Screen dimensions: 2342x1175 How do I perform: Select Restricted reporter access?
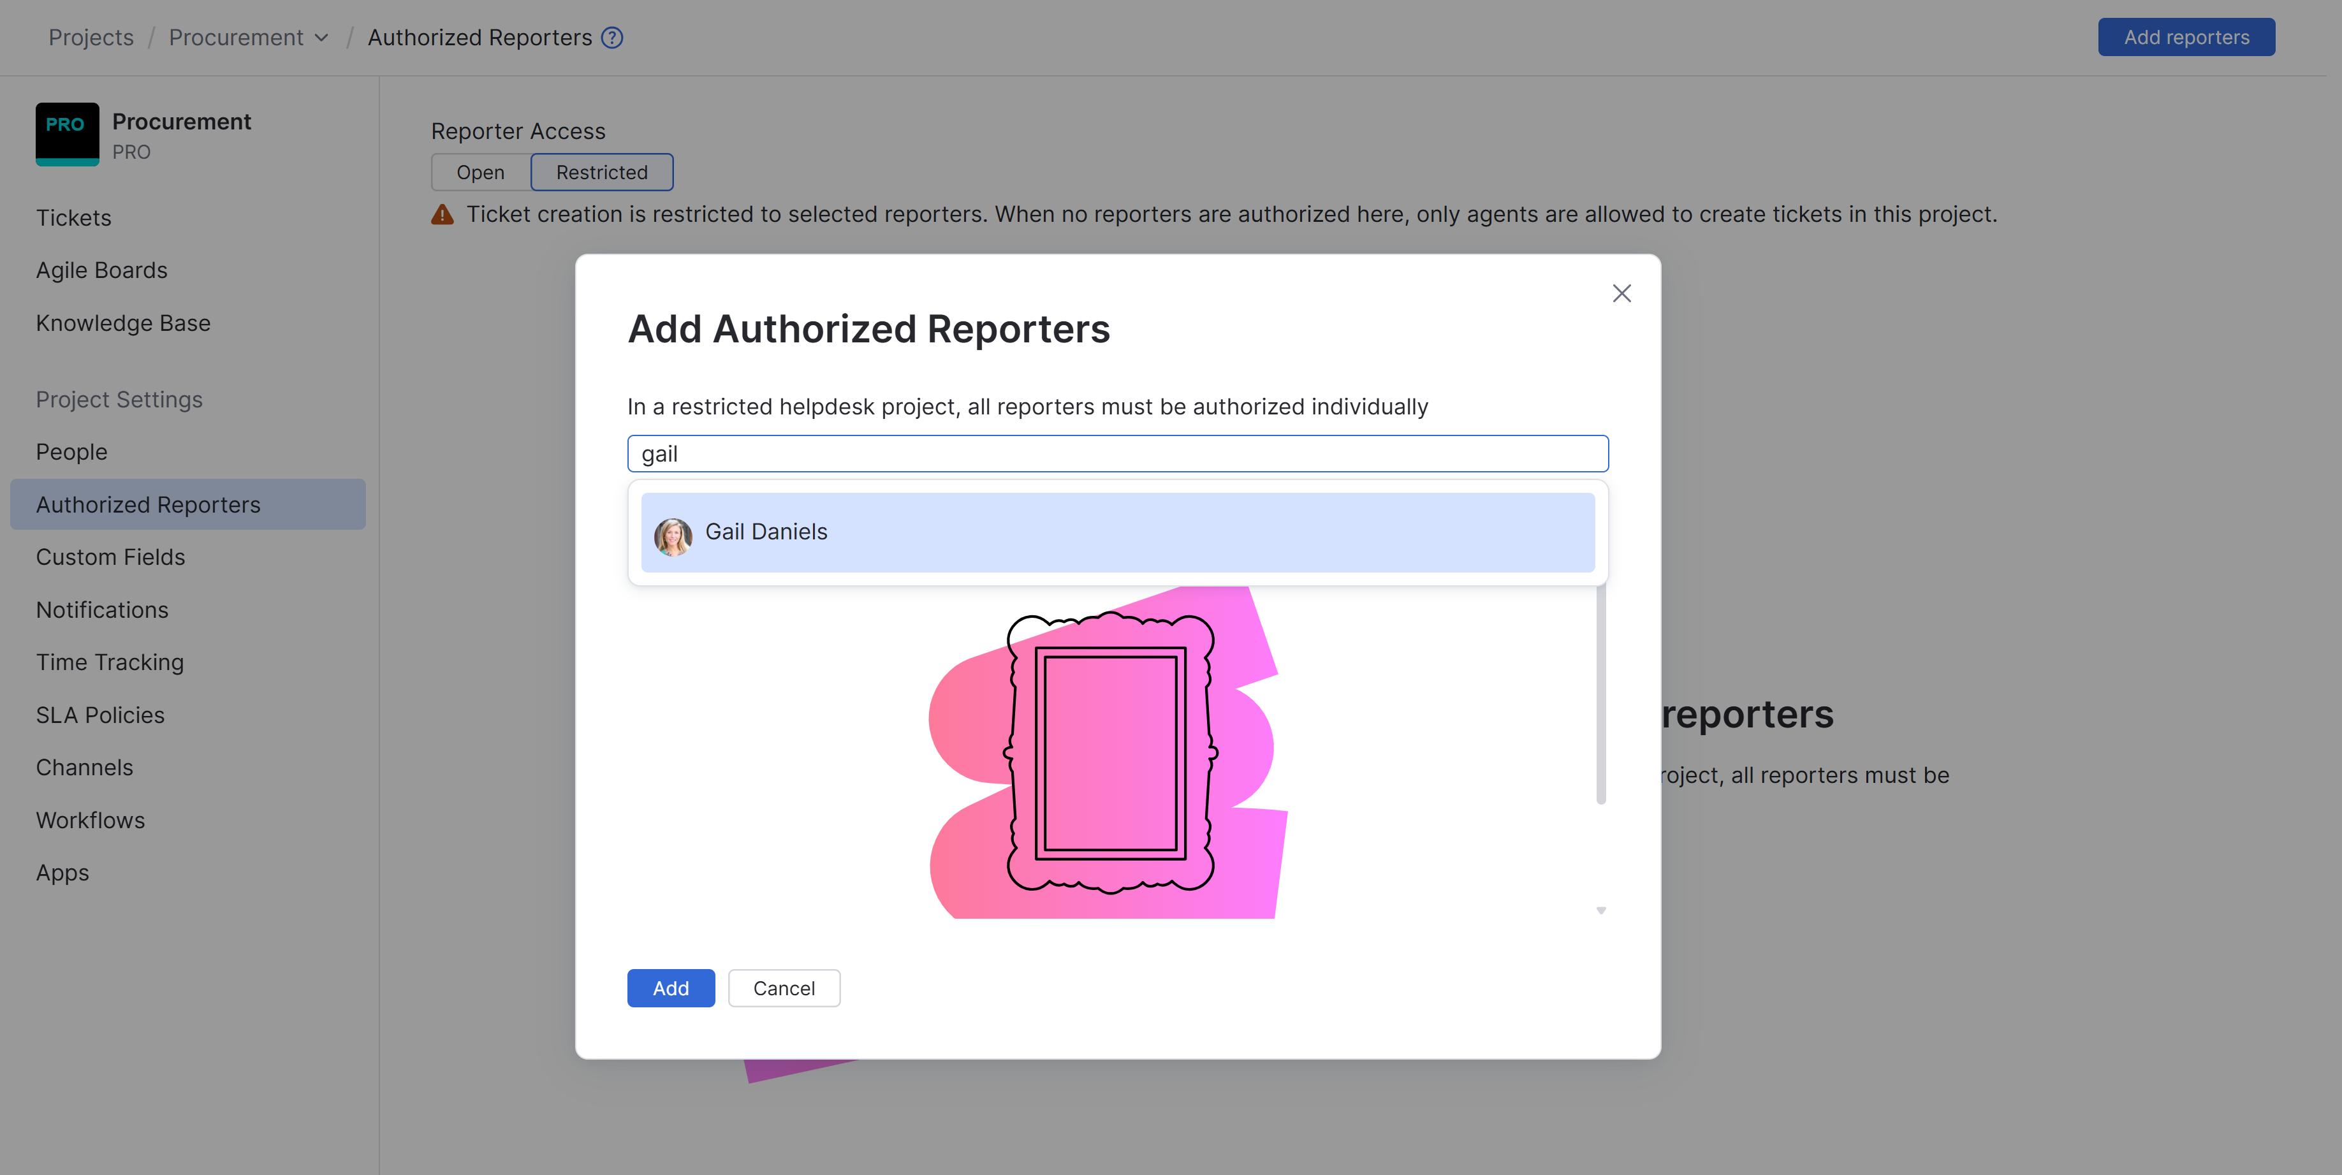[x=601, y=173]
